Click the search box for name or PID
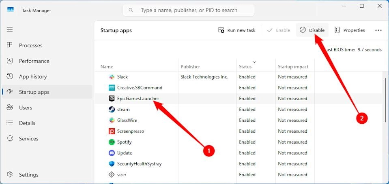 pos(189,10)
